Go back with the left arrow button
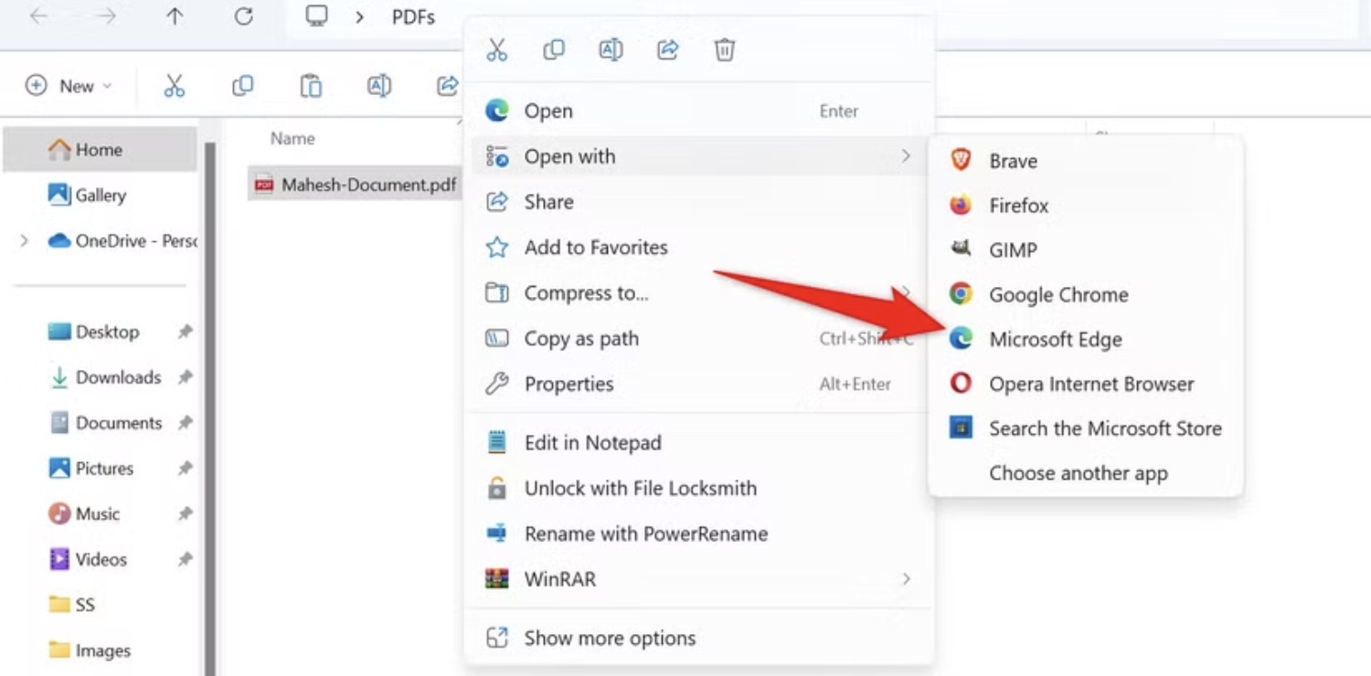1371x676 pixels. [38, 16]
